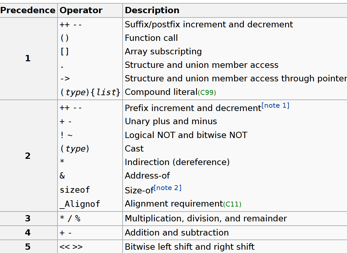Click the '.' member access operator
This screenshot has height=253, width=347.
point(62,67)
